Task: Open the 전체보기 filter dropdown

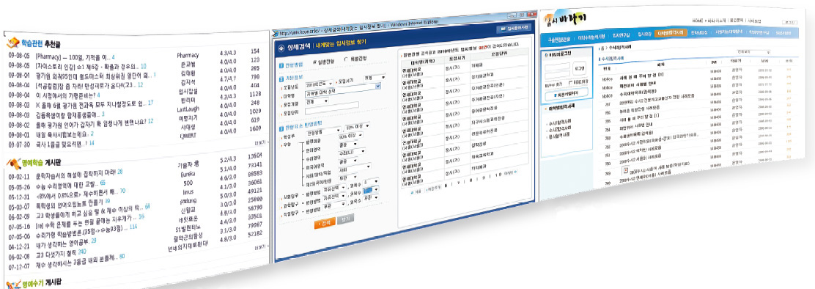Action: (x=753, y=53)
